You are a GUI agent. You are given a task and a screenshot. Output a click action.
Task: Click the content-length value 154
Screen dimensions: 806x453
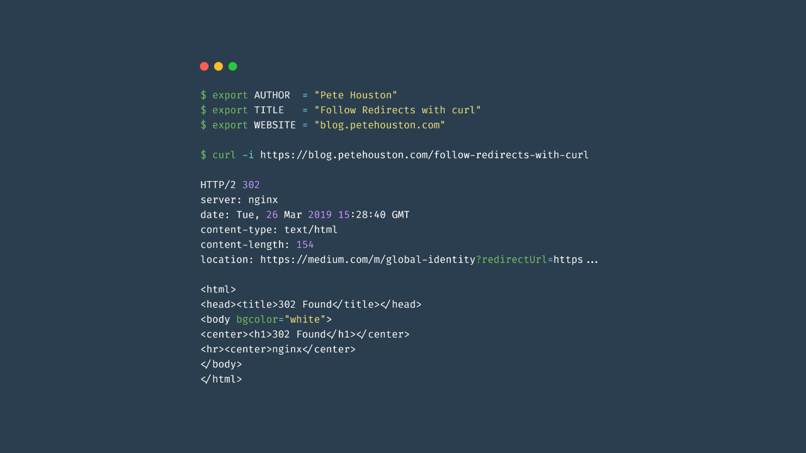[305, 245]
